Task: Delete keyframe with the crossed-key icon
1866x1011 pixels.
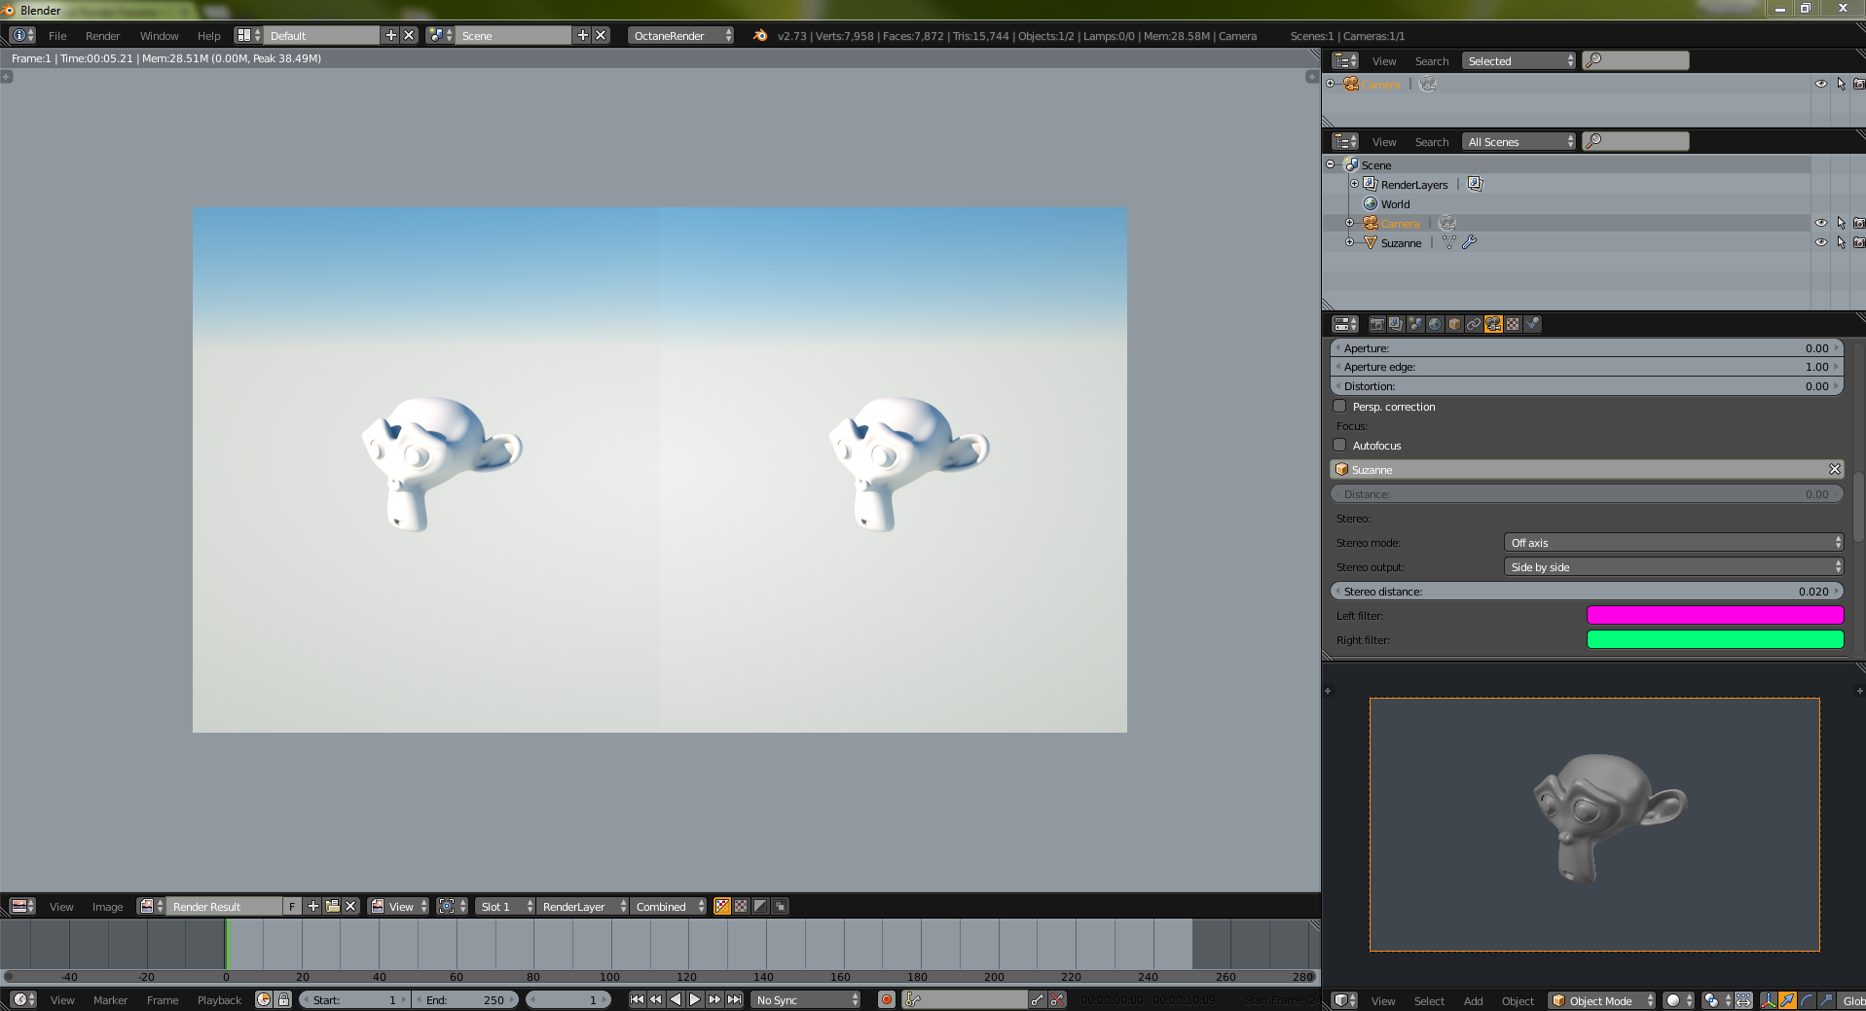Action: tap(1057, 999)
